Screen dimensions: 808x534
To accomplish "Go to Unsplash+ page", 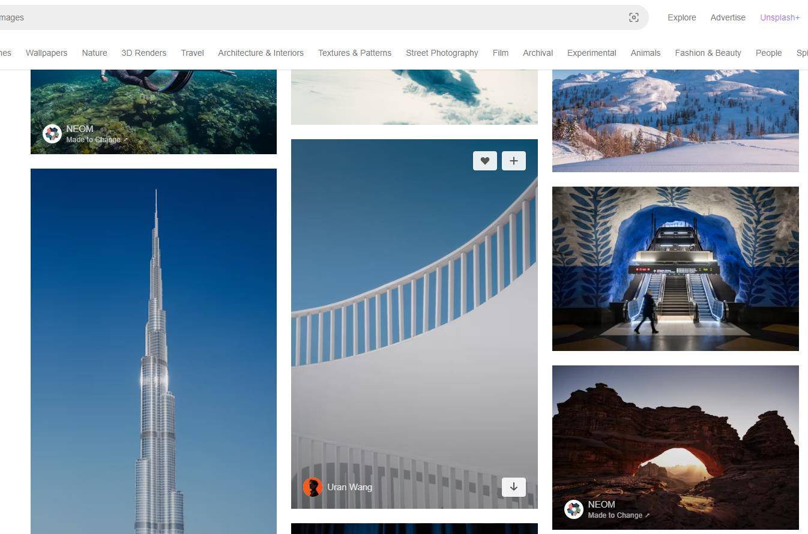I will [779, 17].
